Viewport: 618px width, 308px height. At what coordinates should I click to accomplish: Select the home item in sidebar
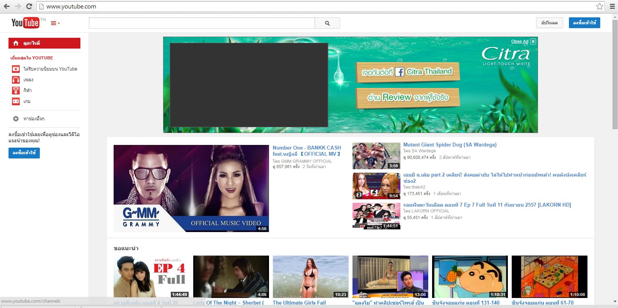pos(44,43)
